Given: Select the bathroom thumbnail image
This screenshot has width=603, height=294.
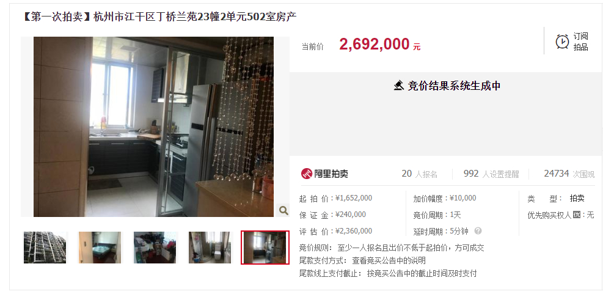Looking at the screenshot, I should point(210,248).
